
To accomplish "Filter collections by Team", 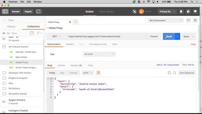I will pyautogui.click(x=14, y=33).
